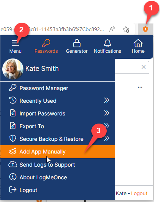The height and width of the screenshot is (202, 160).
Task: Click the exit arrow icon beside Logout
Action: click(13, 189)
